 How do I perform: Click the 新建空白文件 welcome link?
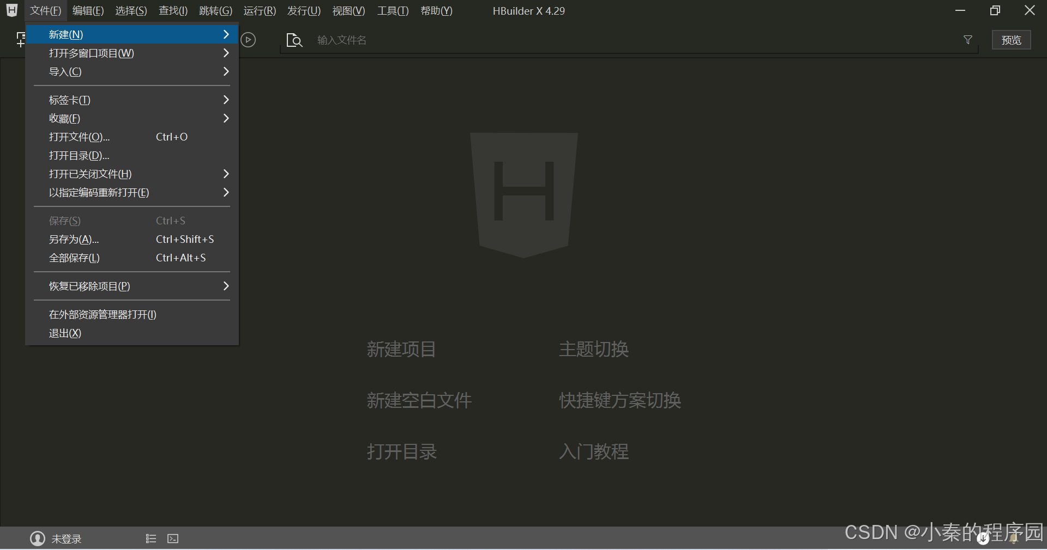click(x=419, y=400)
